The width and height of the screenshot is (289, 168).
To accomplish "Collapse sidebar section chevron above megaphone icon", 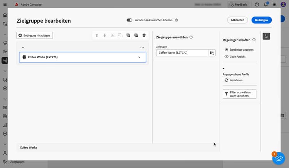I will [x=5, y=34].
